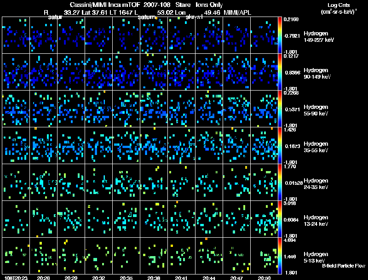Open the 20:41 Hydrogen 90-149 keV image
Image resolution: width=368 pixels, height=280 pixels.
181,72
